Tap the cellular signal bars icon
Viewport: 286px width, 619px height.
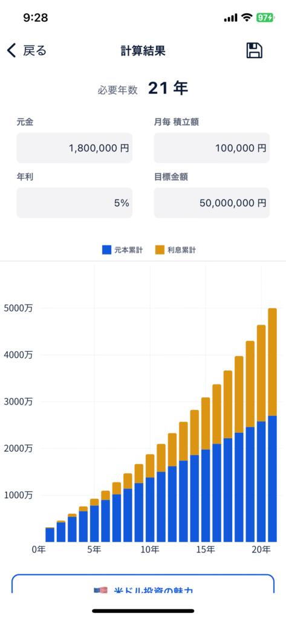click(230, 18)
